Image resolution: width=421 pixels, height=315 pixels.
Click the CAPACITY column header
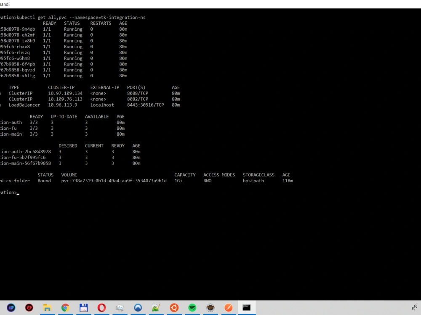(185, 175)
